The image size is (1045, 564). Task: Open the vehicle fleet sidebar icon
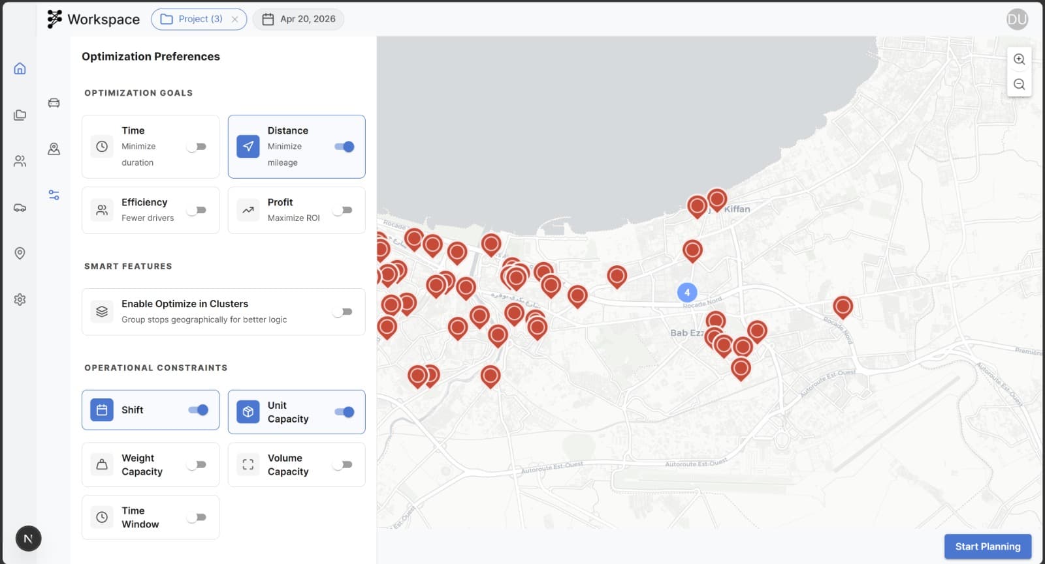pyautogui.click(x=20, y=207)
